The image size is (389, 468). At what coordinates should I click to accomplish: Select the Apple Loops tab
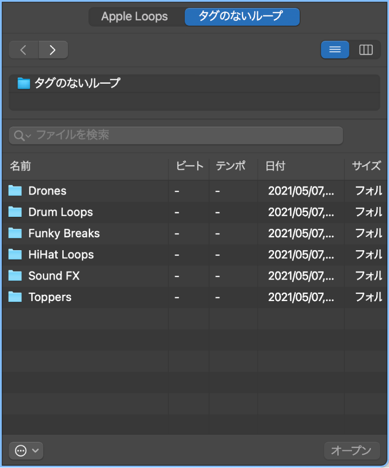pos(134,17)
